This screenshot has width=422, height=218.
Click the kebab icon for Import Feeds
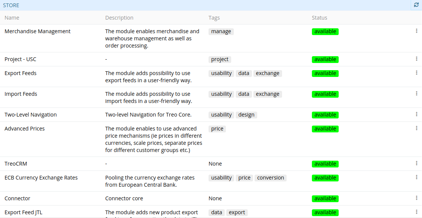click(416, 94)
